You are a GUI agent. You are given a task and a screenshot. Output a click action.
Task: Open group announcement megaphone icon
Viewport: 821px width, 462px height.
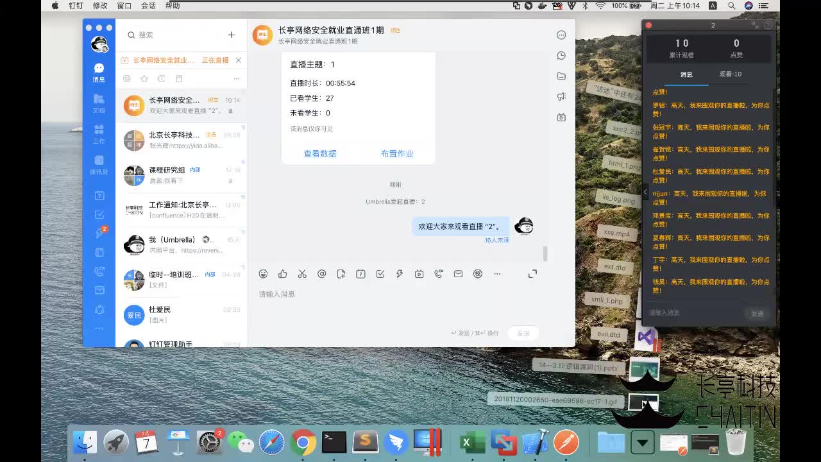click(561, 97)
